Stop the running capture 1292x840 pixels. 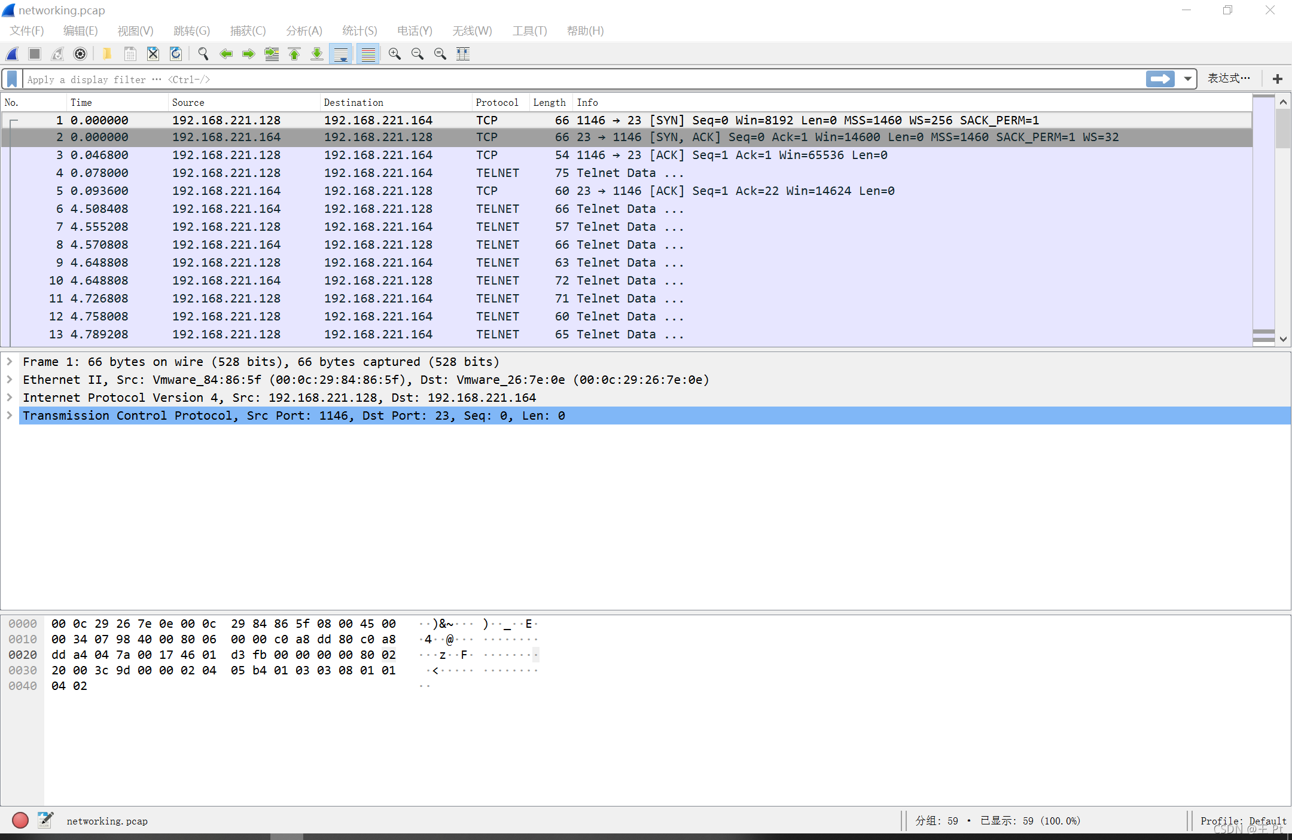[x=34, y=54]
